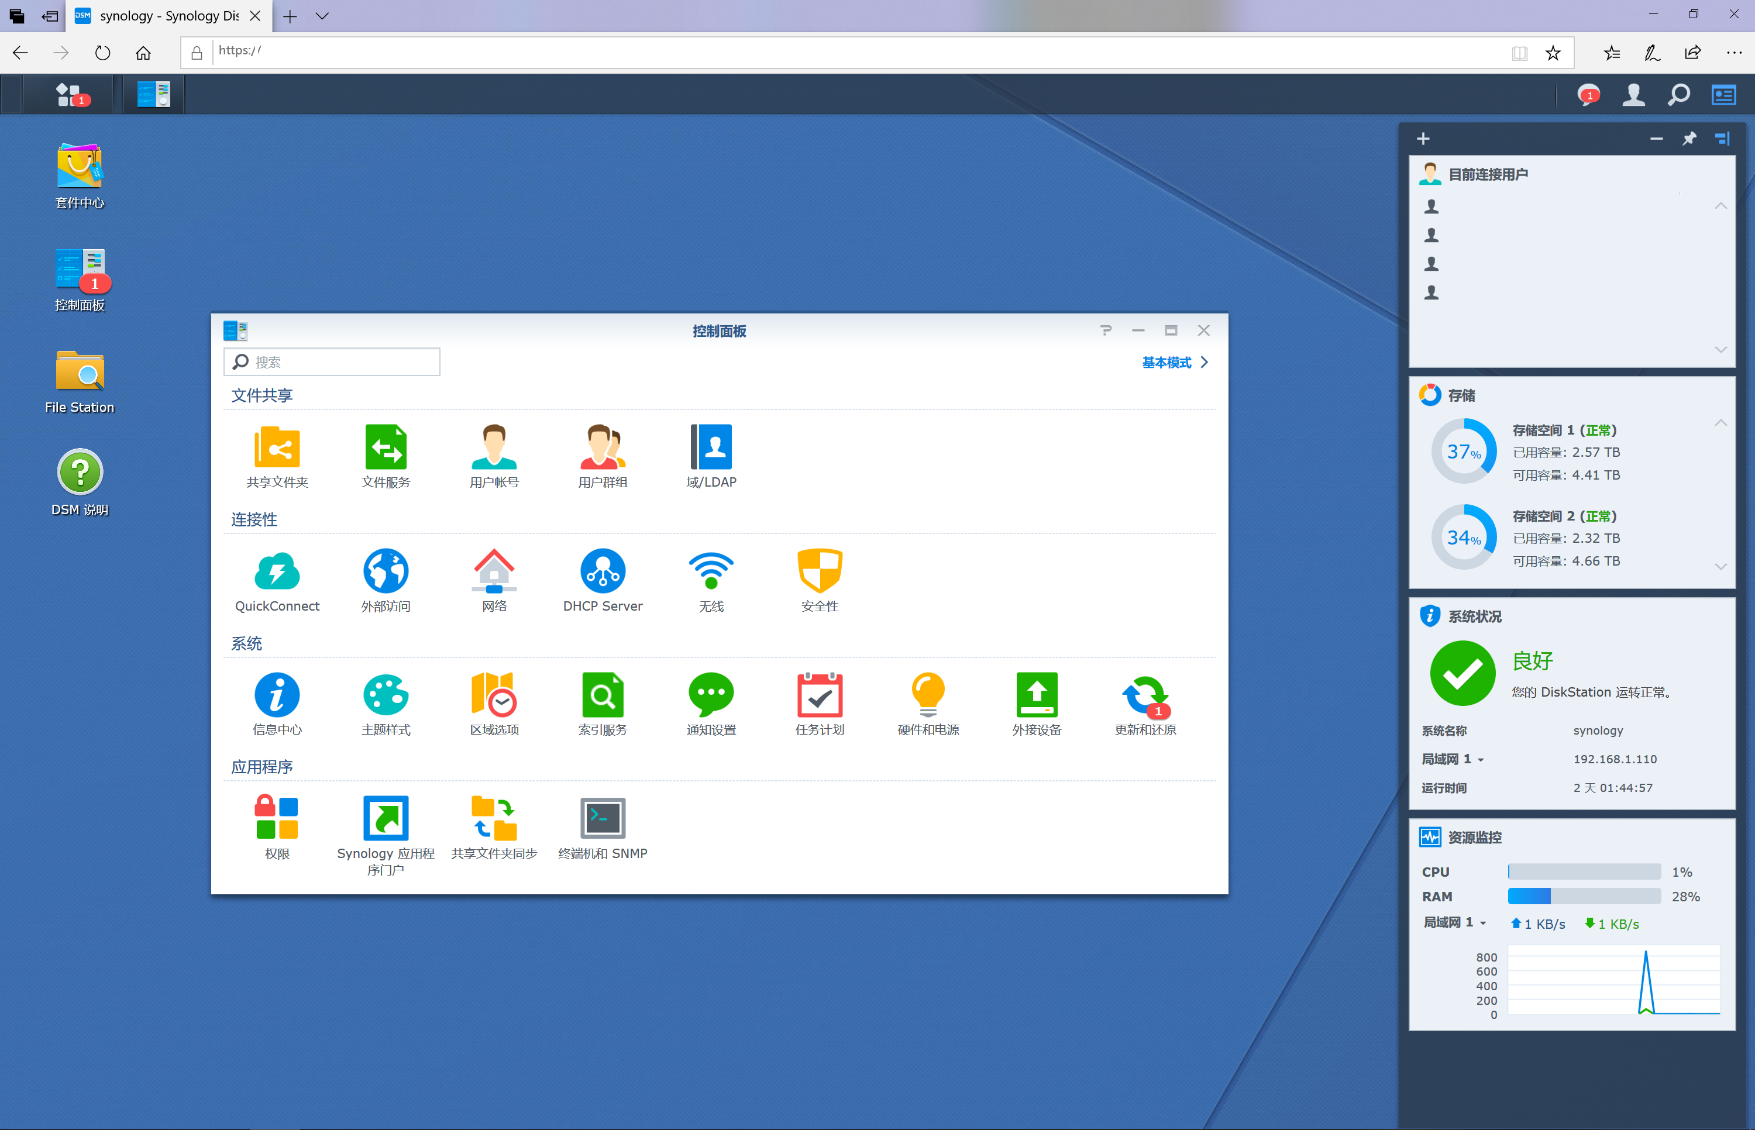The width and height of the screenshot is (1755, 1130).
Task: Open Task Scheduler (任务计划) icon
Action: [819, 695]
